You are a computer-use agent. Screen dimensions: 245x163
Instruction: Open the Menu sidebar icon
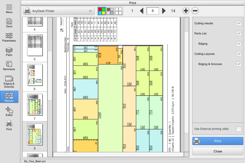click(9, 9)
